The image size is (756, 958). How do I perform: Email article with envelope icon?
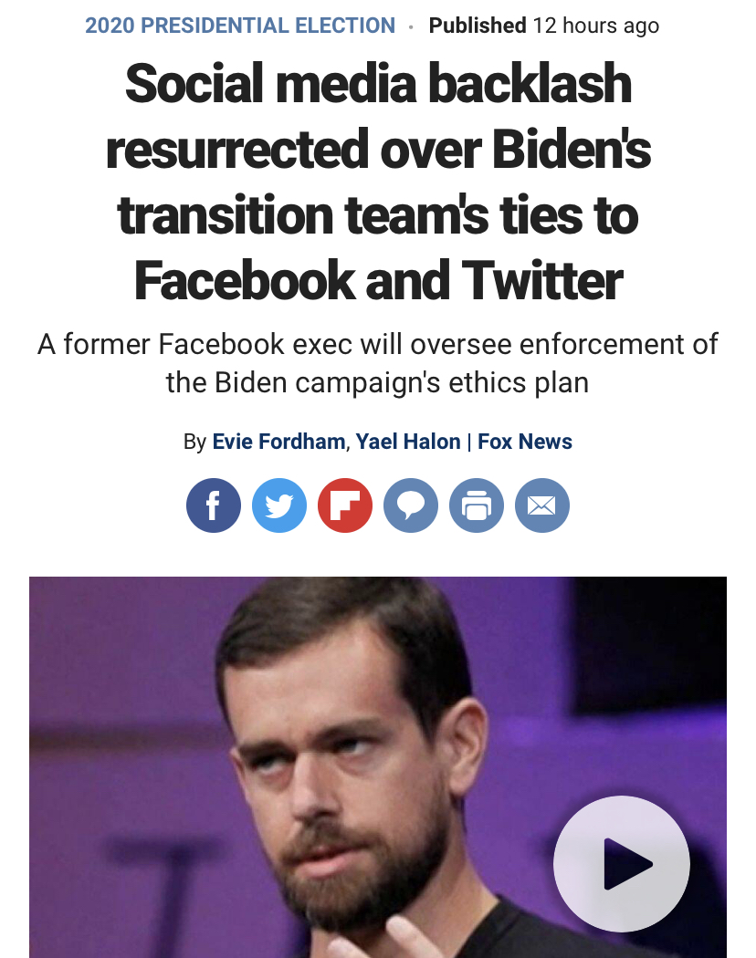click(542, 505)
